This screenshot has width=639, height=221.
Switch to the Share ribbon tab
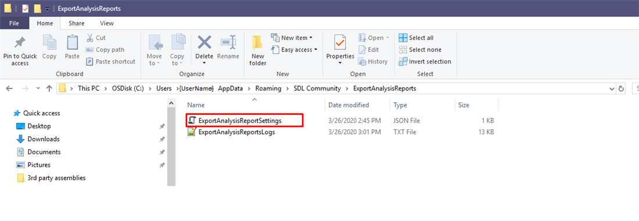click(77, 23)
